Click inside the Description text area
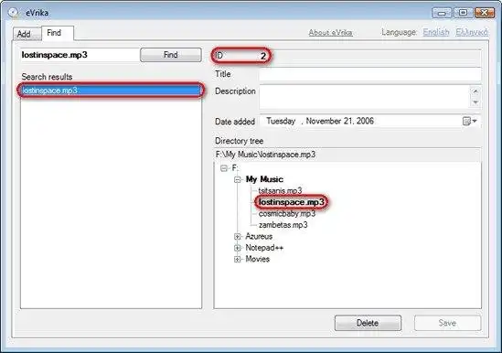 [364, 97]
